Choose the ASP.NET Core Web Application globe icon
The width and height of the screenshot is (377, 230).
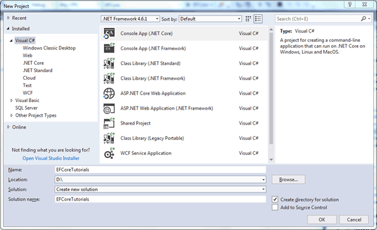109,93
